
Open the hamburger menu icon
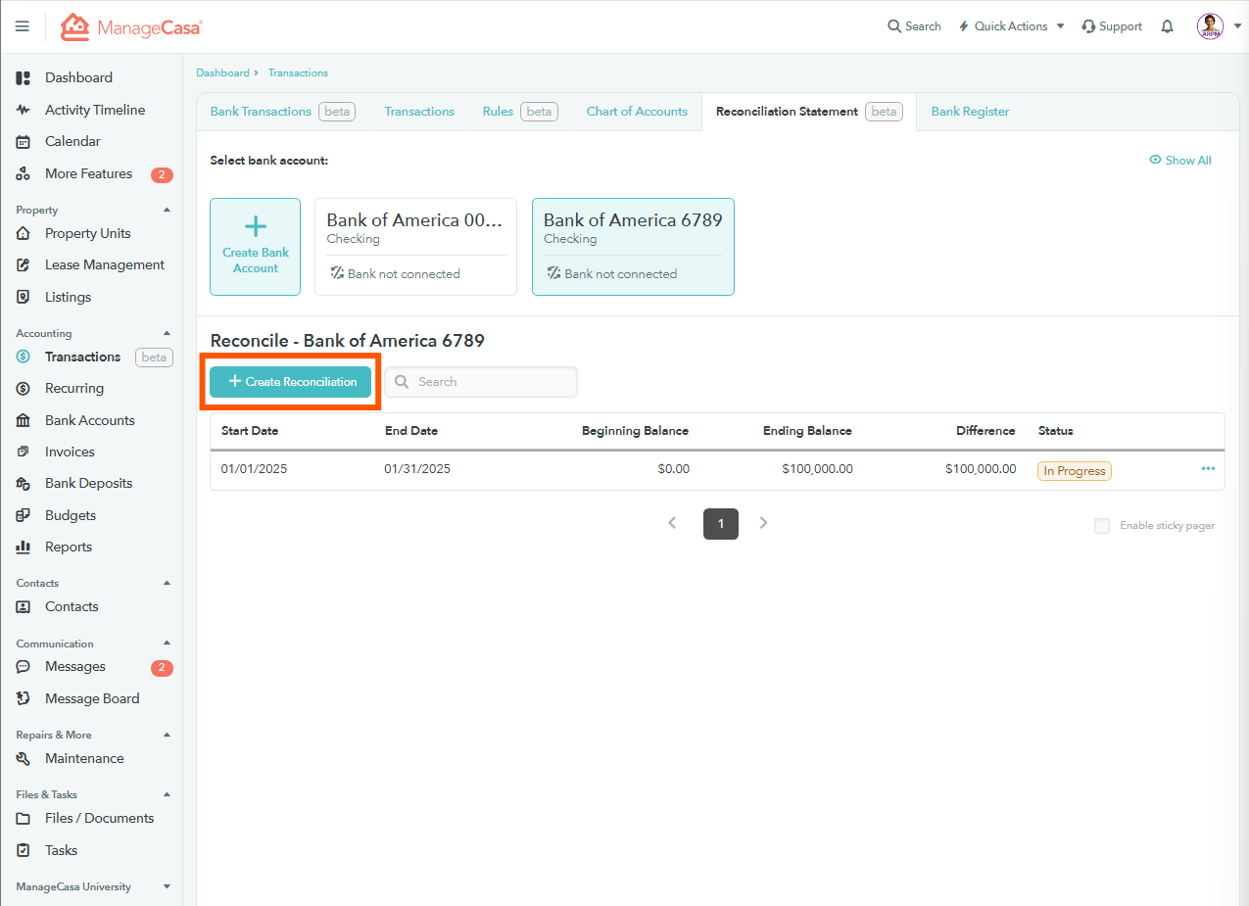[23, 26]
